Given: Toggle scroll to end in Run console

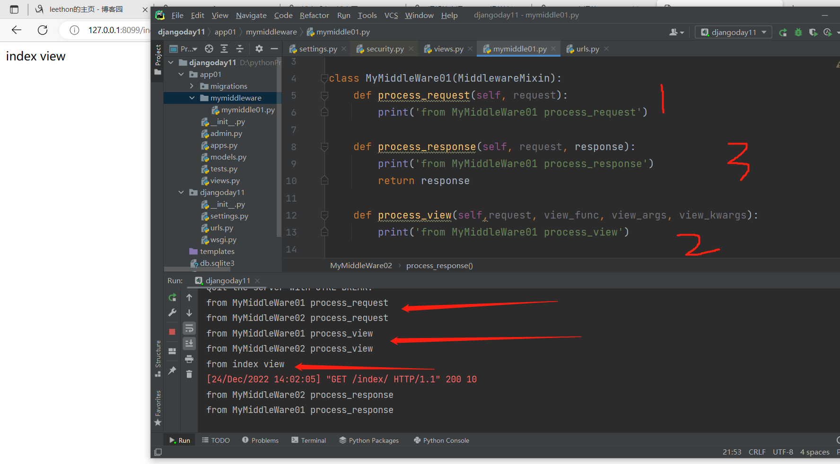Looking at the screenshot, I should (189, 343).
